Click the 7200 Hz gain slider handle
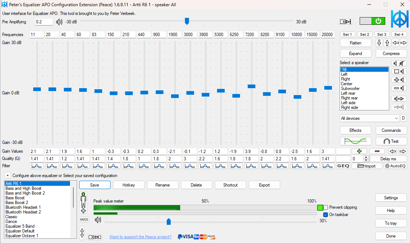 pyautogui.click(x=251, y=86)
